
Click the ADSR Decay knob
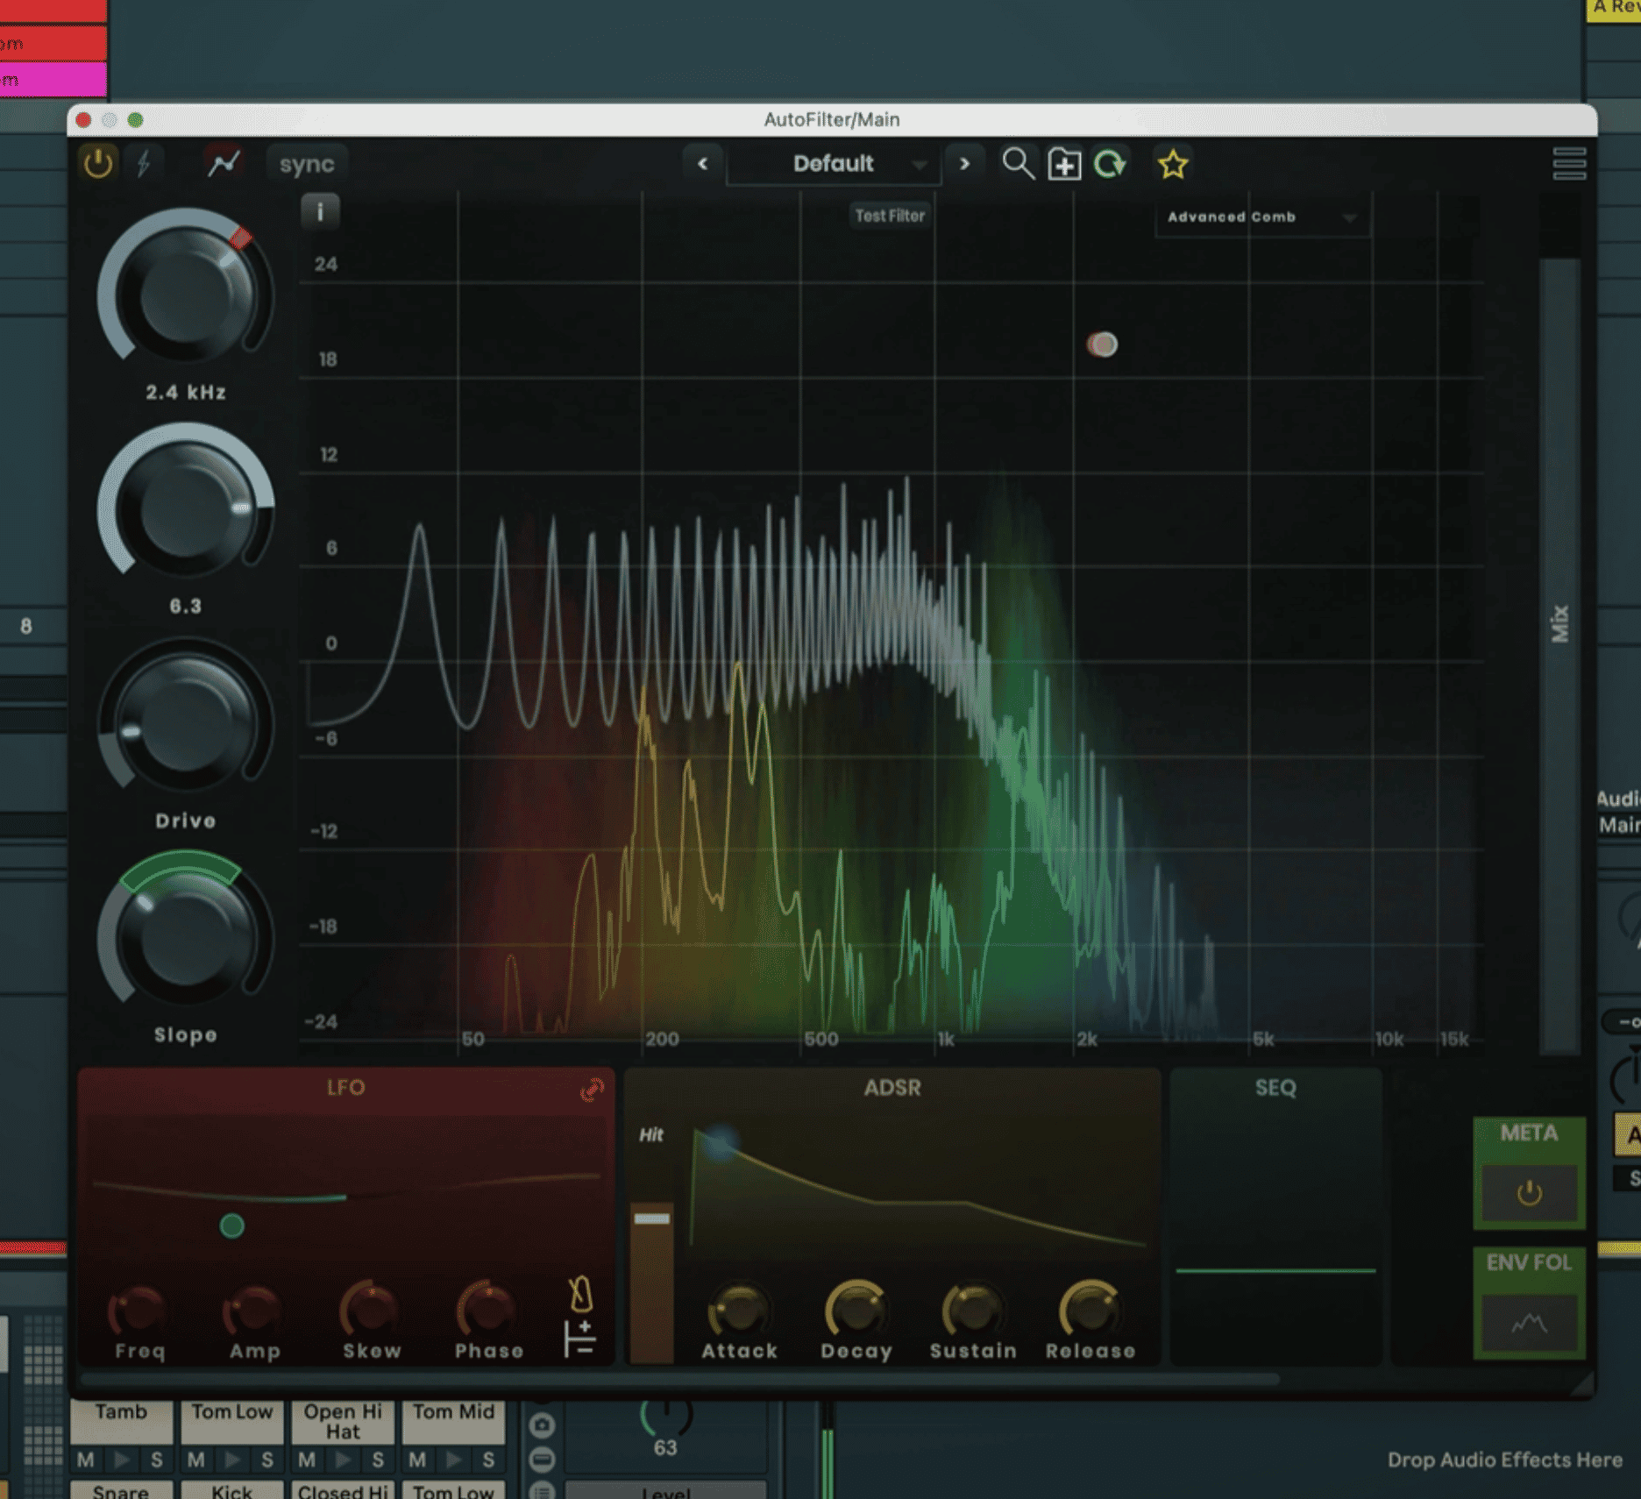(856, 1311)
